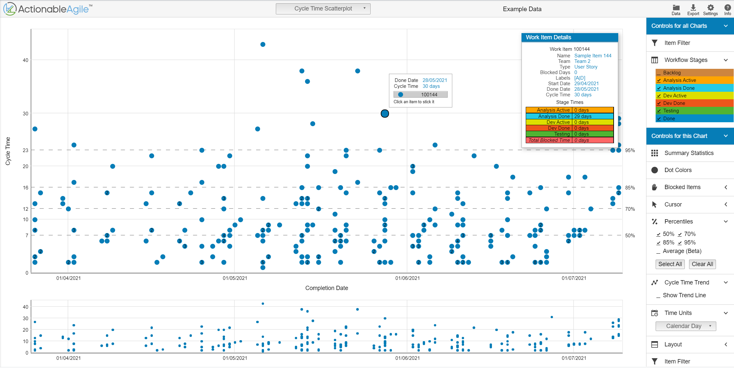Click the ActionableAgile logo
This screenshot has height=369, width=734.
pos(48,9)
